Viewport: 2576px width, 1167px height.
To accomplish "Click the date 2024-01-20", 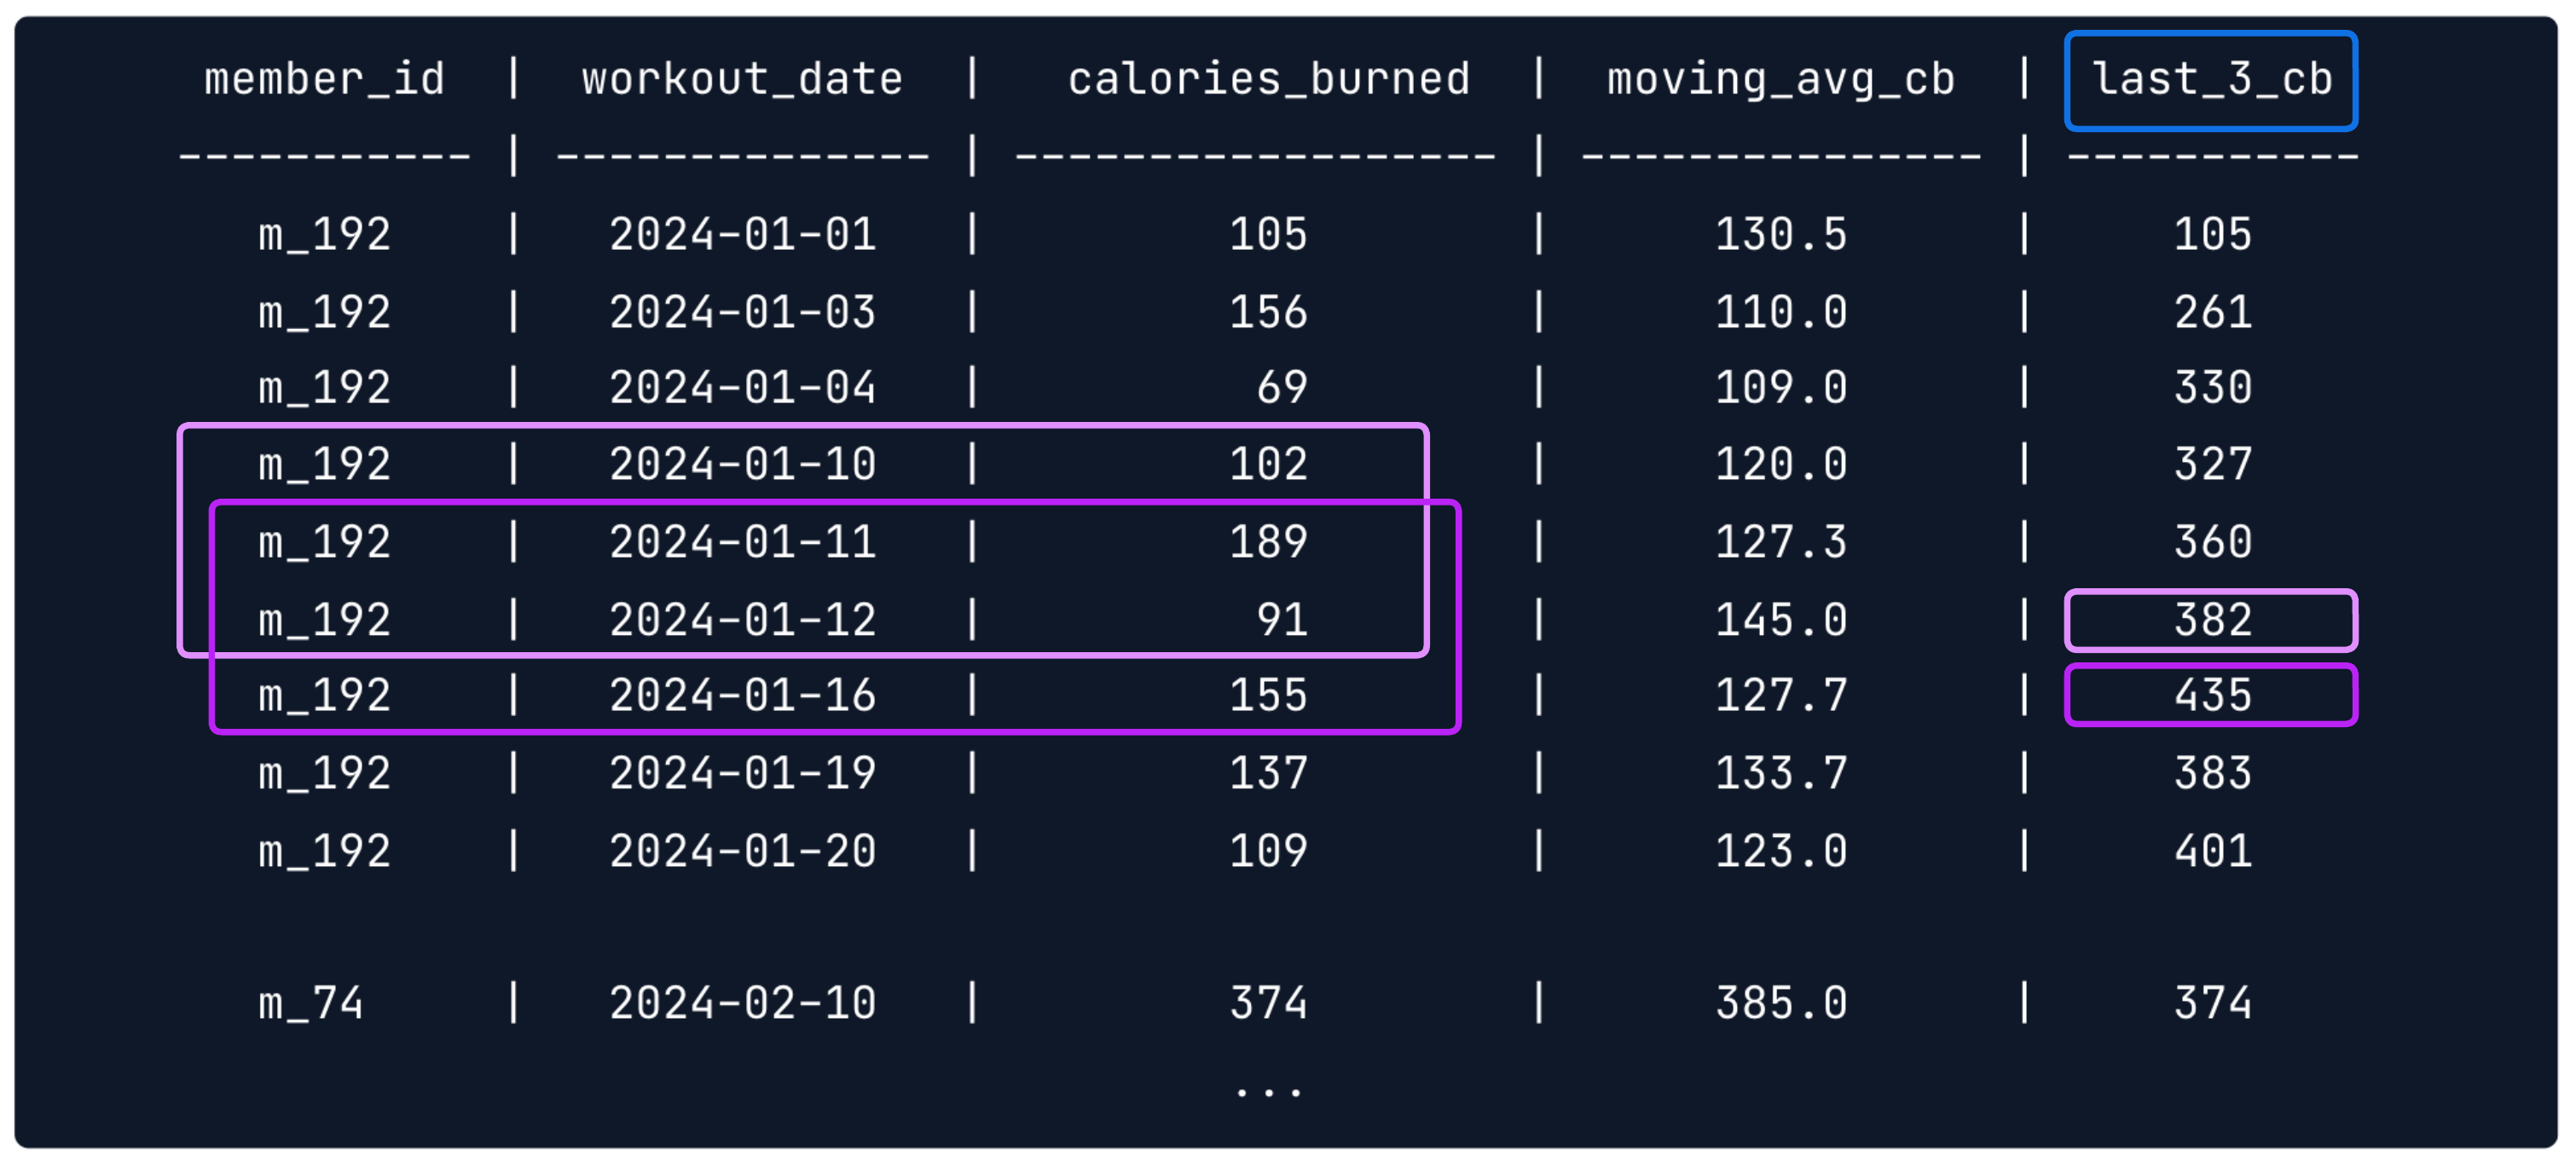I will point(742,851).
